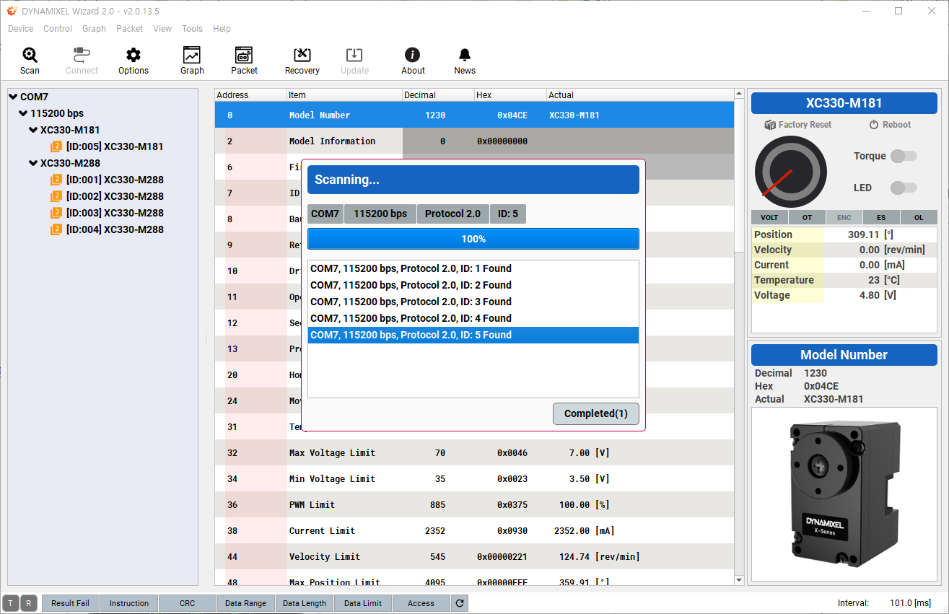Click the Result Fail status button

click(x=70, y=603)
